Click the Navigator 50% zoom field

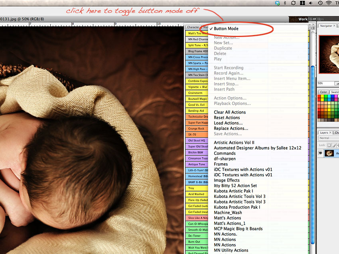coord(325,83)
